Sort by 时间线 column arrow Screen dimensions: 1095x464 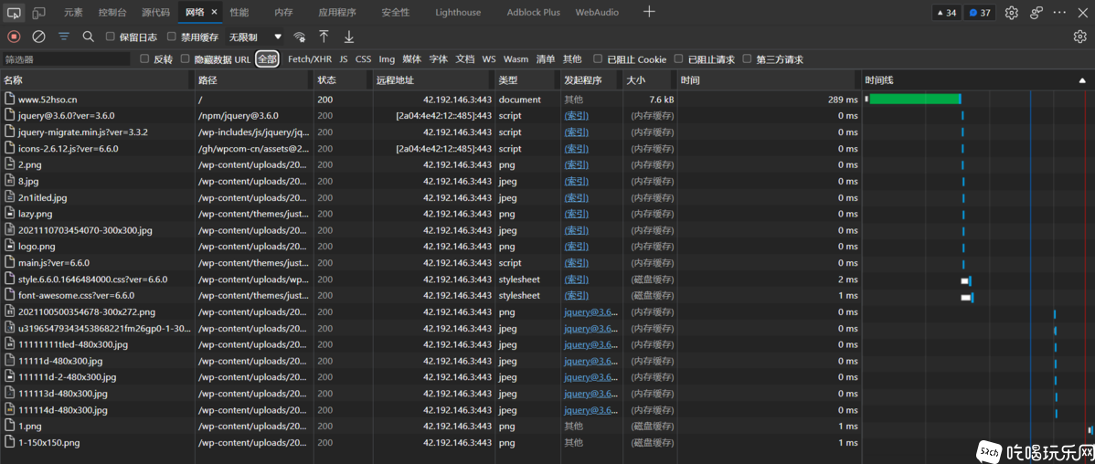[x=1081, y=81]
